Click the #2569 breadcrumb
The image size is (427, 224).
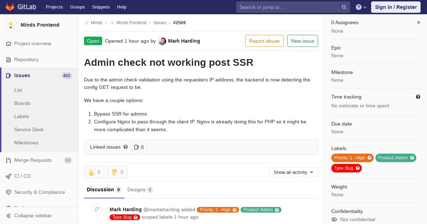[179, 23]
